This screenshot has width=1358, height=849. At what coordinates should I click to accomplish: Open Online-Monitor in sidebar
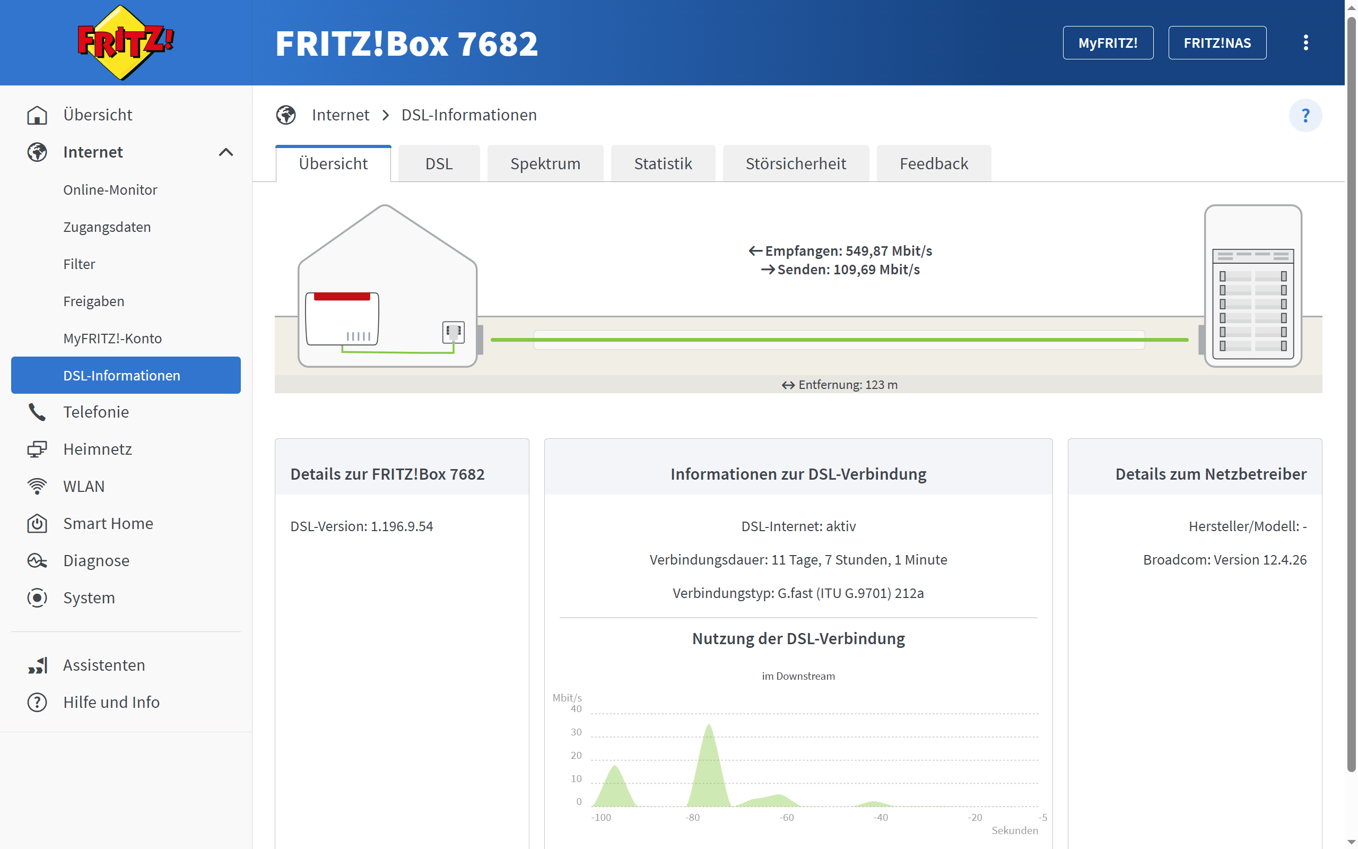[110, 190]
